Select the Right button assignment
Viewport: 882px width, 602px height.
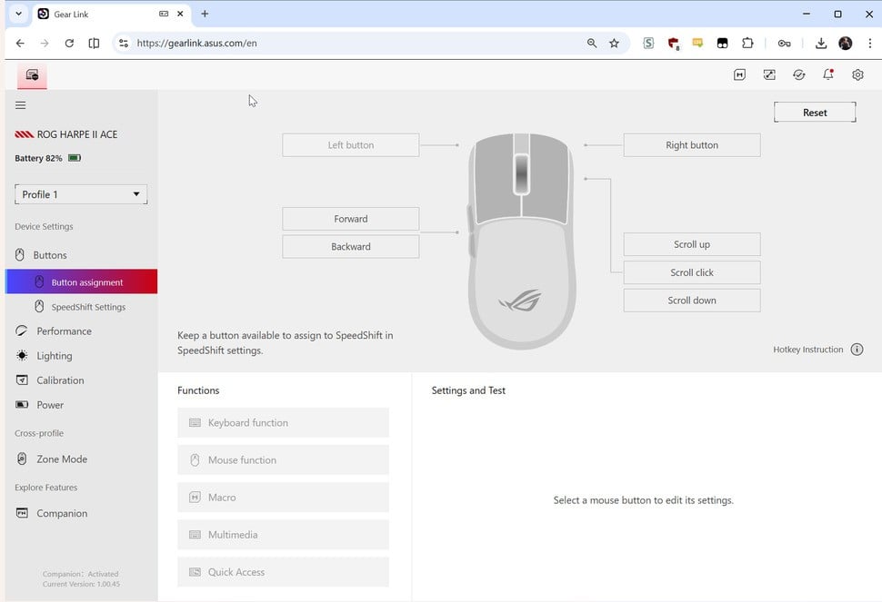point(692,145)
